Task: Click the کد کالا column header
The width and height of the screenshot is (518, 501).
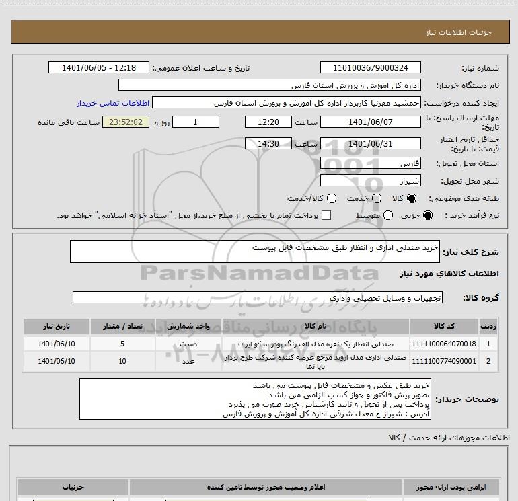Action: pyautogui.click(x=444, y=326)
